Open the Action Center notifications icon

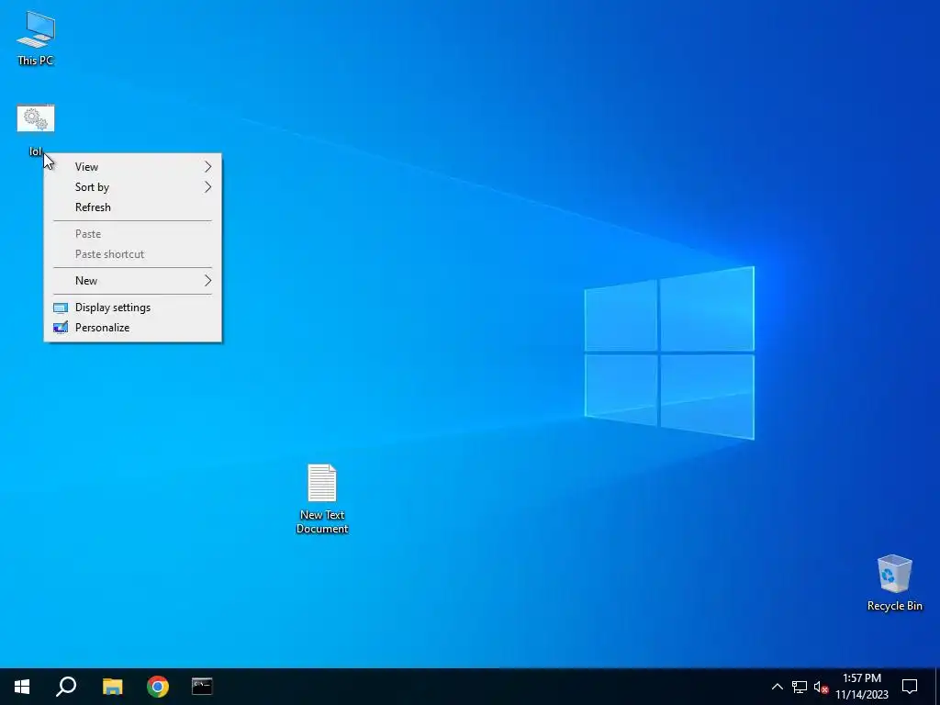tap(910, 687)
